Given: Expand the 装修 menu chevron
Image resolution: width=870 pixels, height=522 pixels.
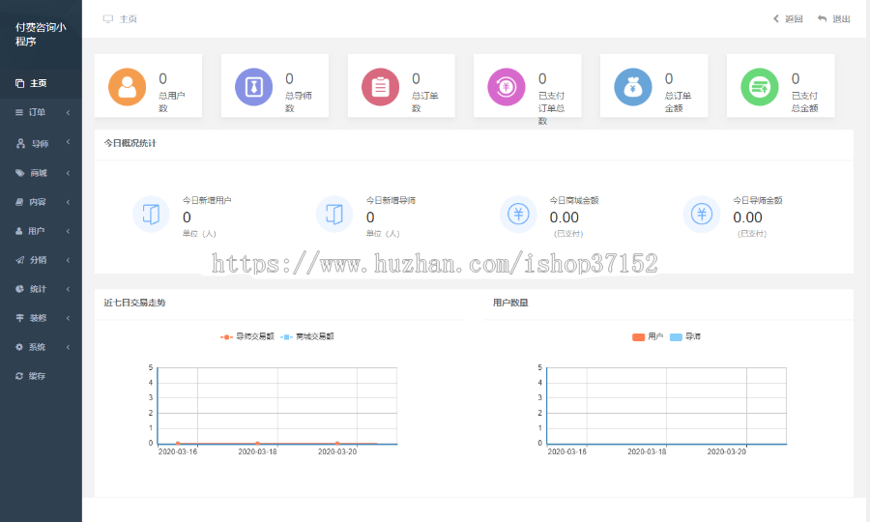Looking at the screenshot, I should coord(69,318).
